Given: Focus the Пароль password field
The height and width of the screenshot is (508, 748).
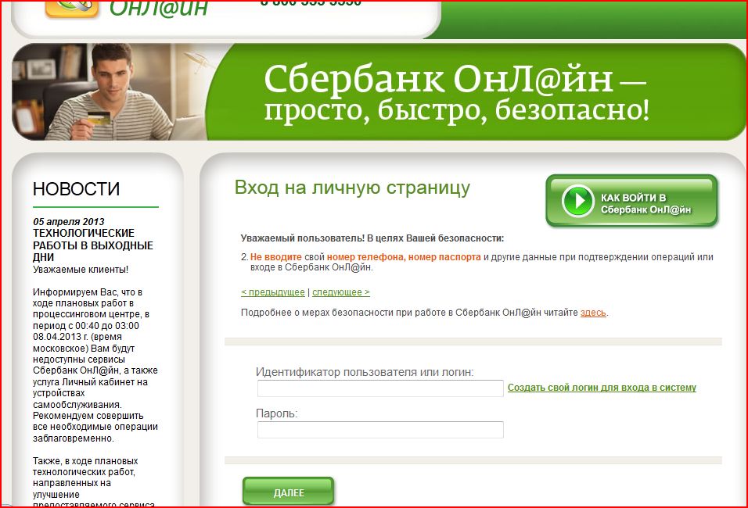Looking at the screenshot, I should coord(380,430).
